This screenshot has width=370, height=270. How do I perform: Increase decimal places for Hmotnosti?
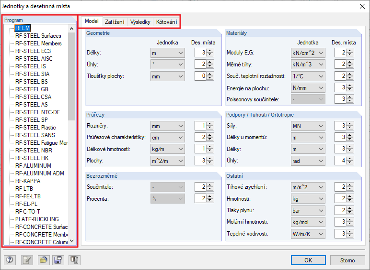point(352,197)
